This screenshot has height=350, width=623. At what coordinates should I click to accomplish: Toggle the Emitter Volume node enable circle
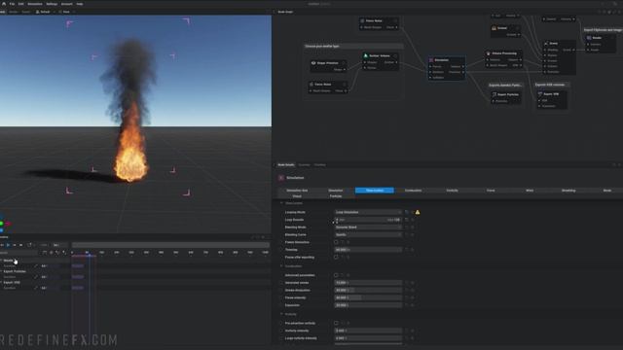[395, 55]
